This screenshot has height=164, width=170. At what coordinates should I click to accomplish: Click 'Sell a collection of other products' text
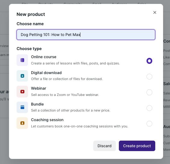(71, 110)
